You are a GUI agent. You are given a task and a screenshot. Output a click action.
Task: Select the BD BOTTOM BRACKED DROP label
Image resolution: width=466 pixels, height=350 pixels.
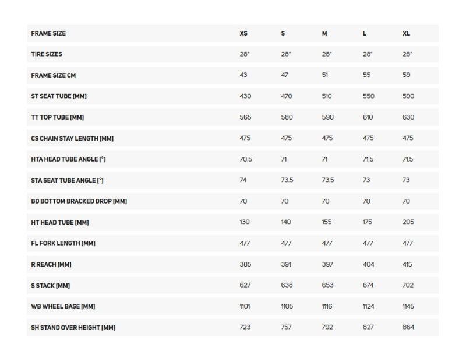(79, 201)
